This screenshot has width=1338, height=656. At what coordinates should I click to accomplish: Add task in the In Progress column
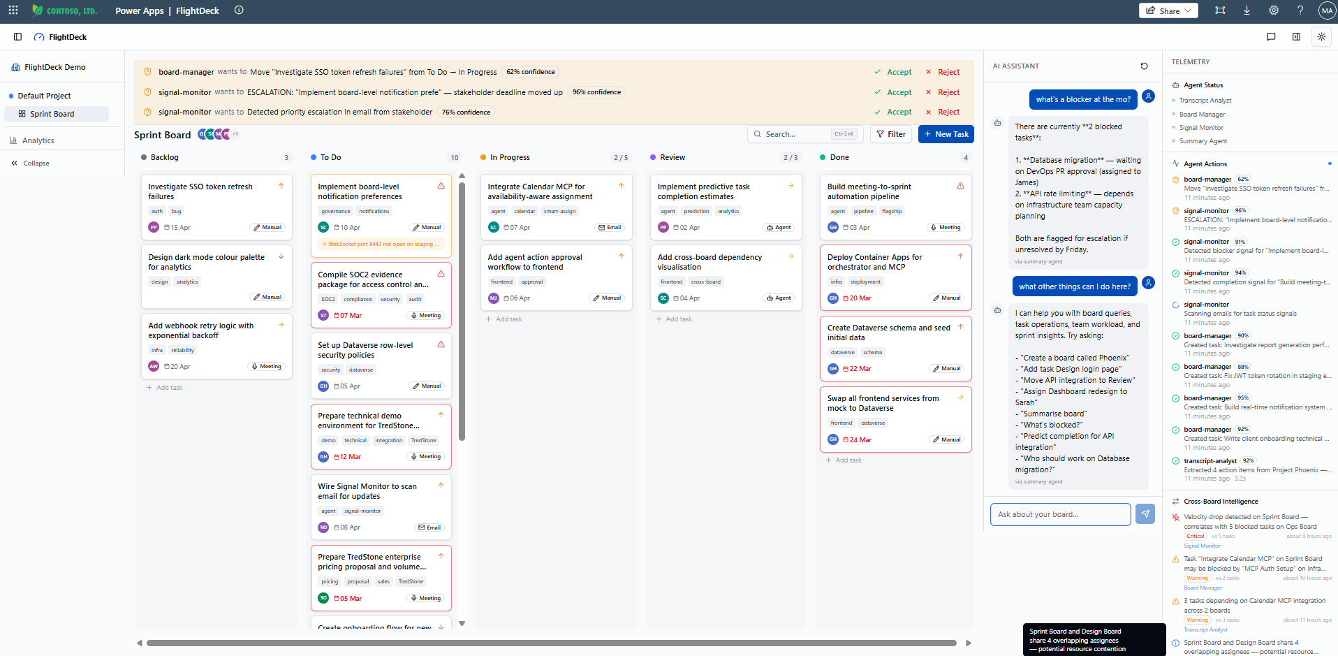point(504,319)
